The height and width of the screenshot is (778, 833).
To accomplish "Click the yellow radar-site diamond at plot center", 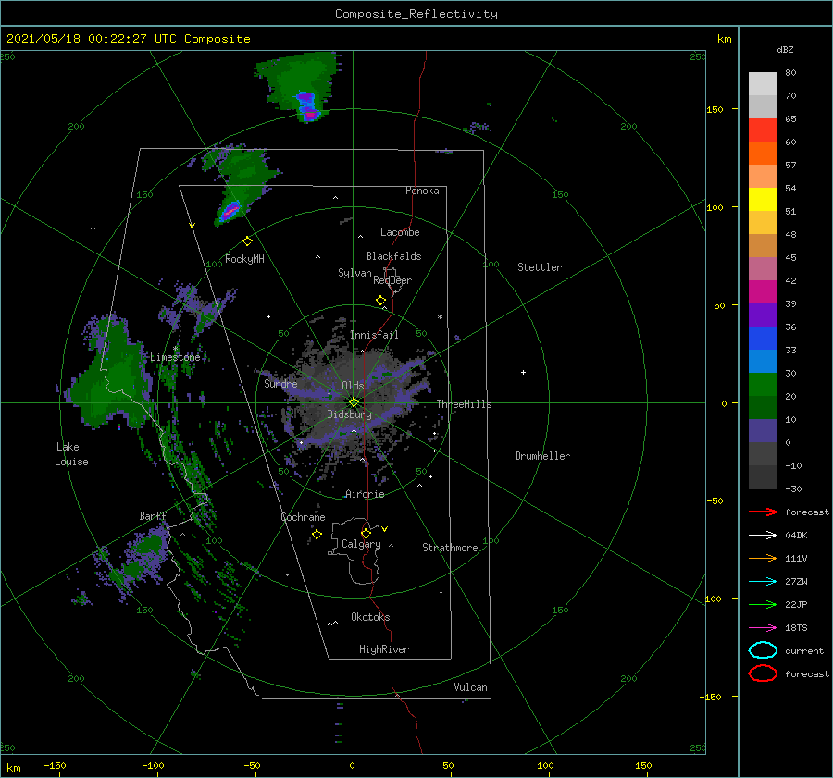I will pos(354,402).
